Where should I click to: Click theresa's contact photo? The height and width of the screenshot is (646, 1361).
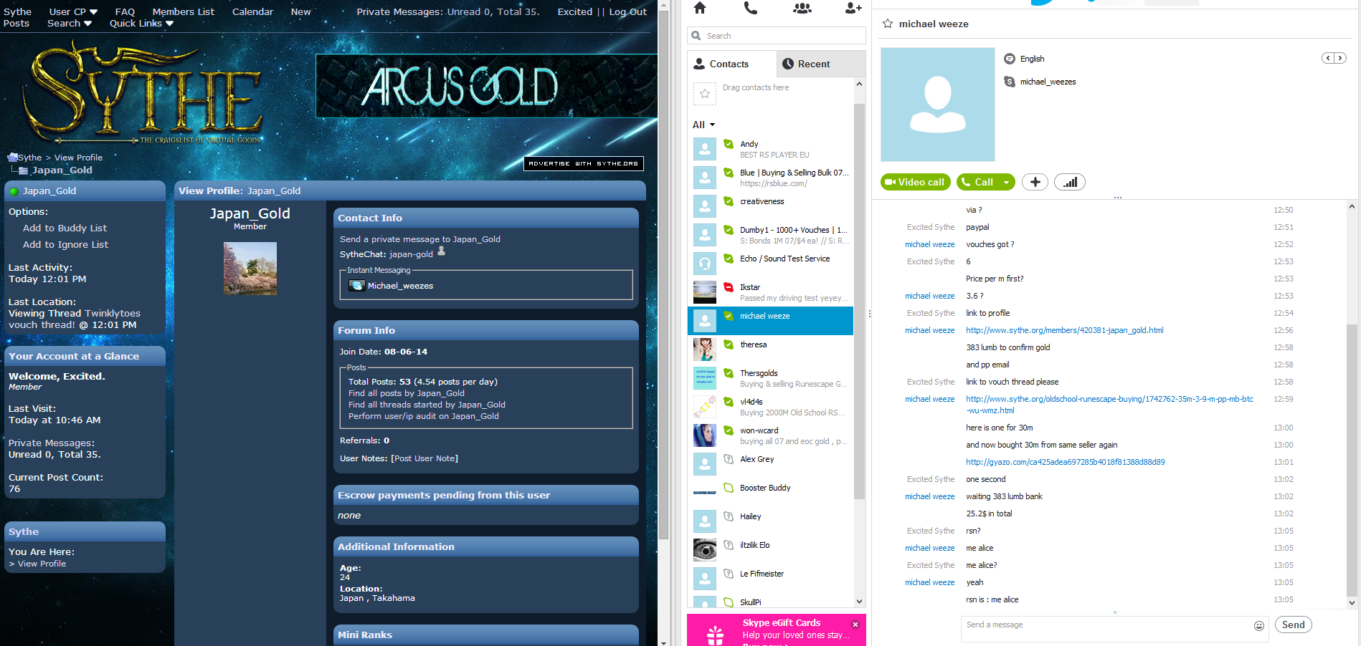[x=705, y=349]
